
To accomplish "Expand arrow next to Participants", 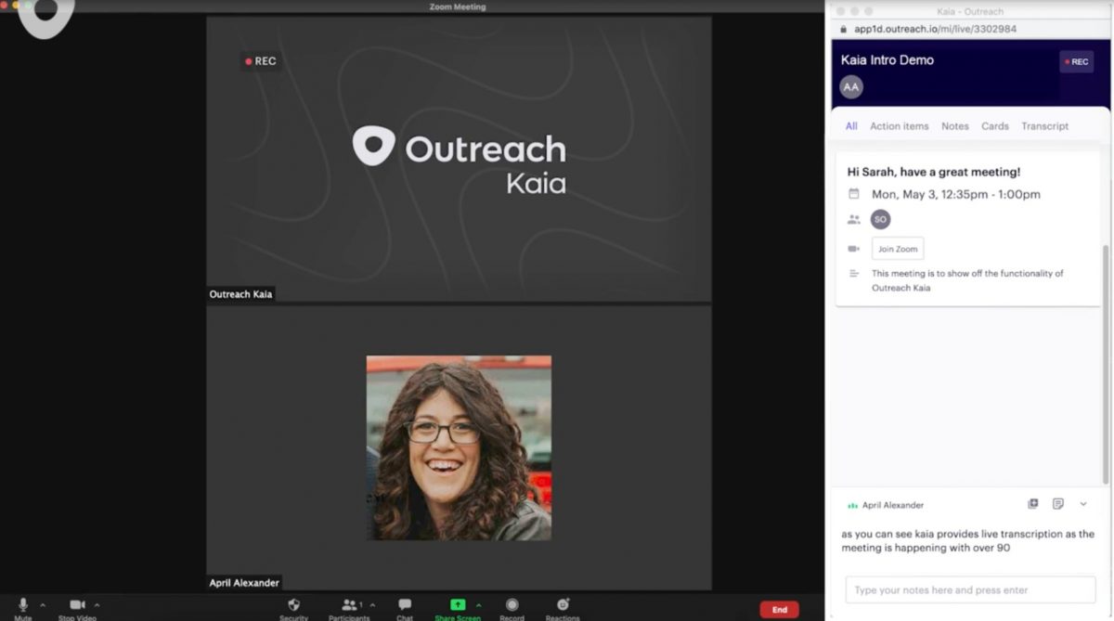I will click(372, 604).
